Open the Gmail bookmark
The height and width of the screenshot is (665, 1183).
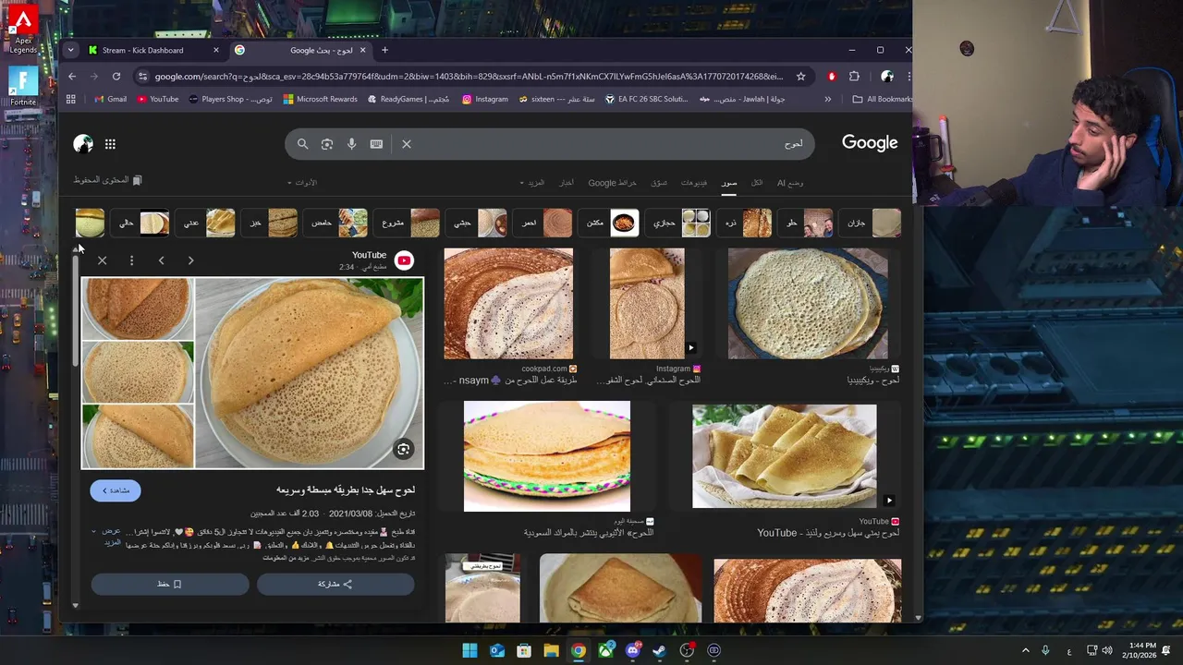tap(110, 99)
